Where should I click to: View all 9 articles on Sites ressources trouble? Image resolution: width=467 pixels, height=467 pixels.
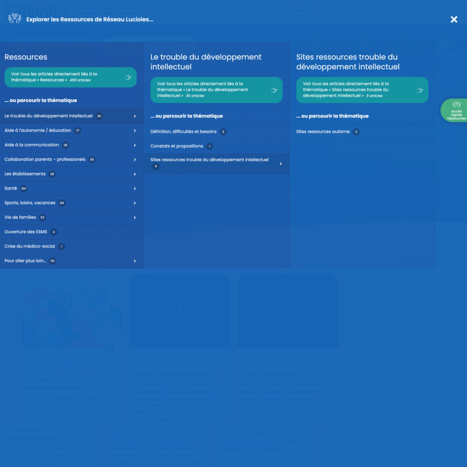362,90
